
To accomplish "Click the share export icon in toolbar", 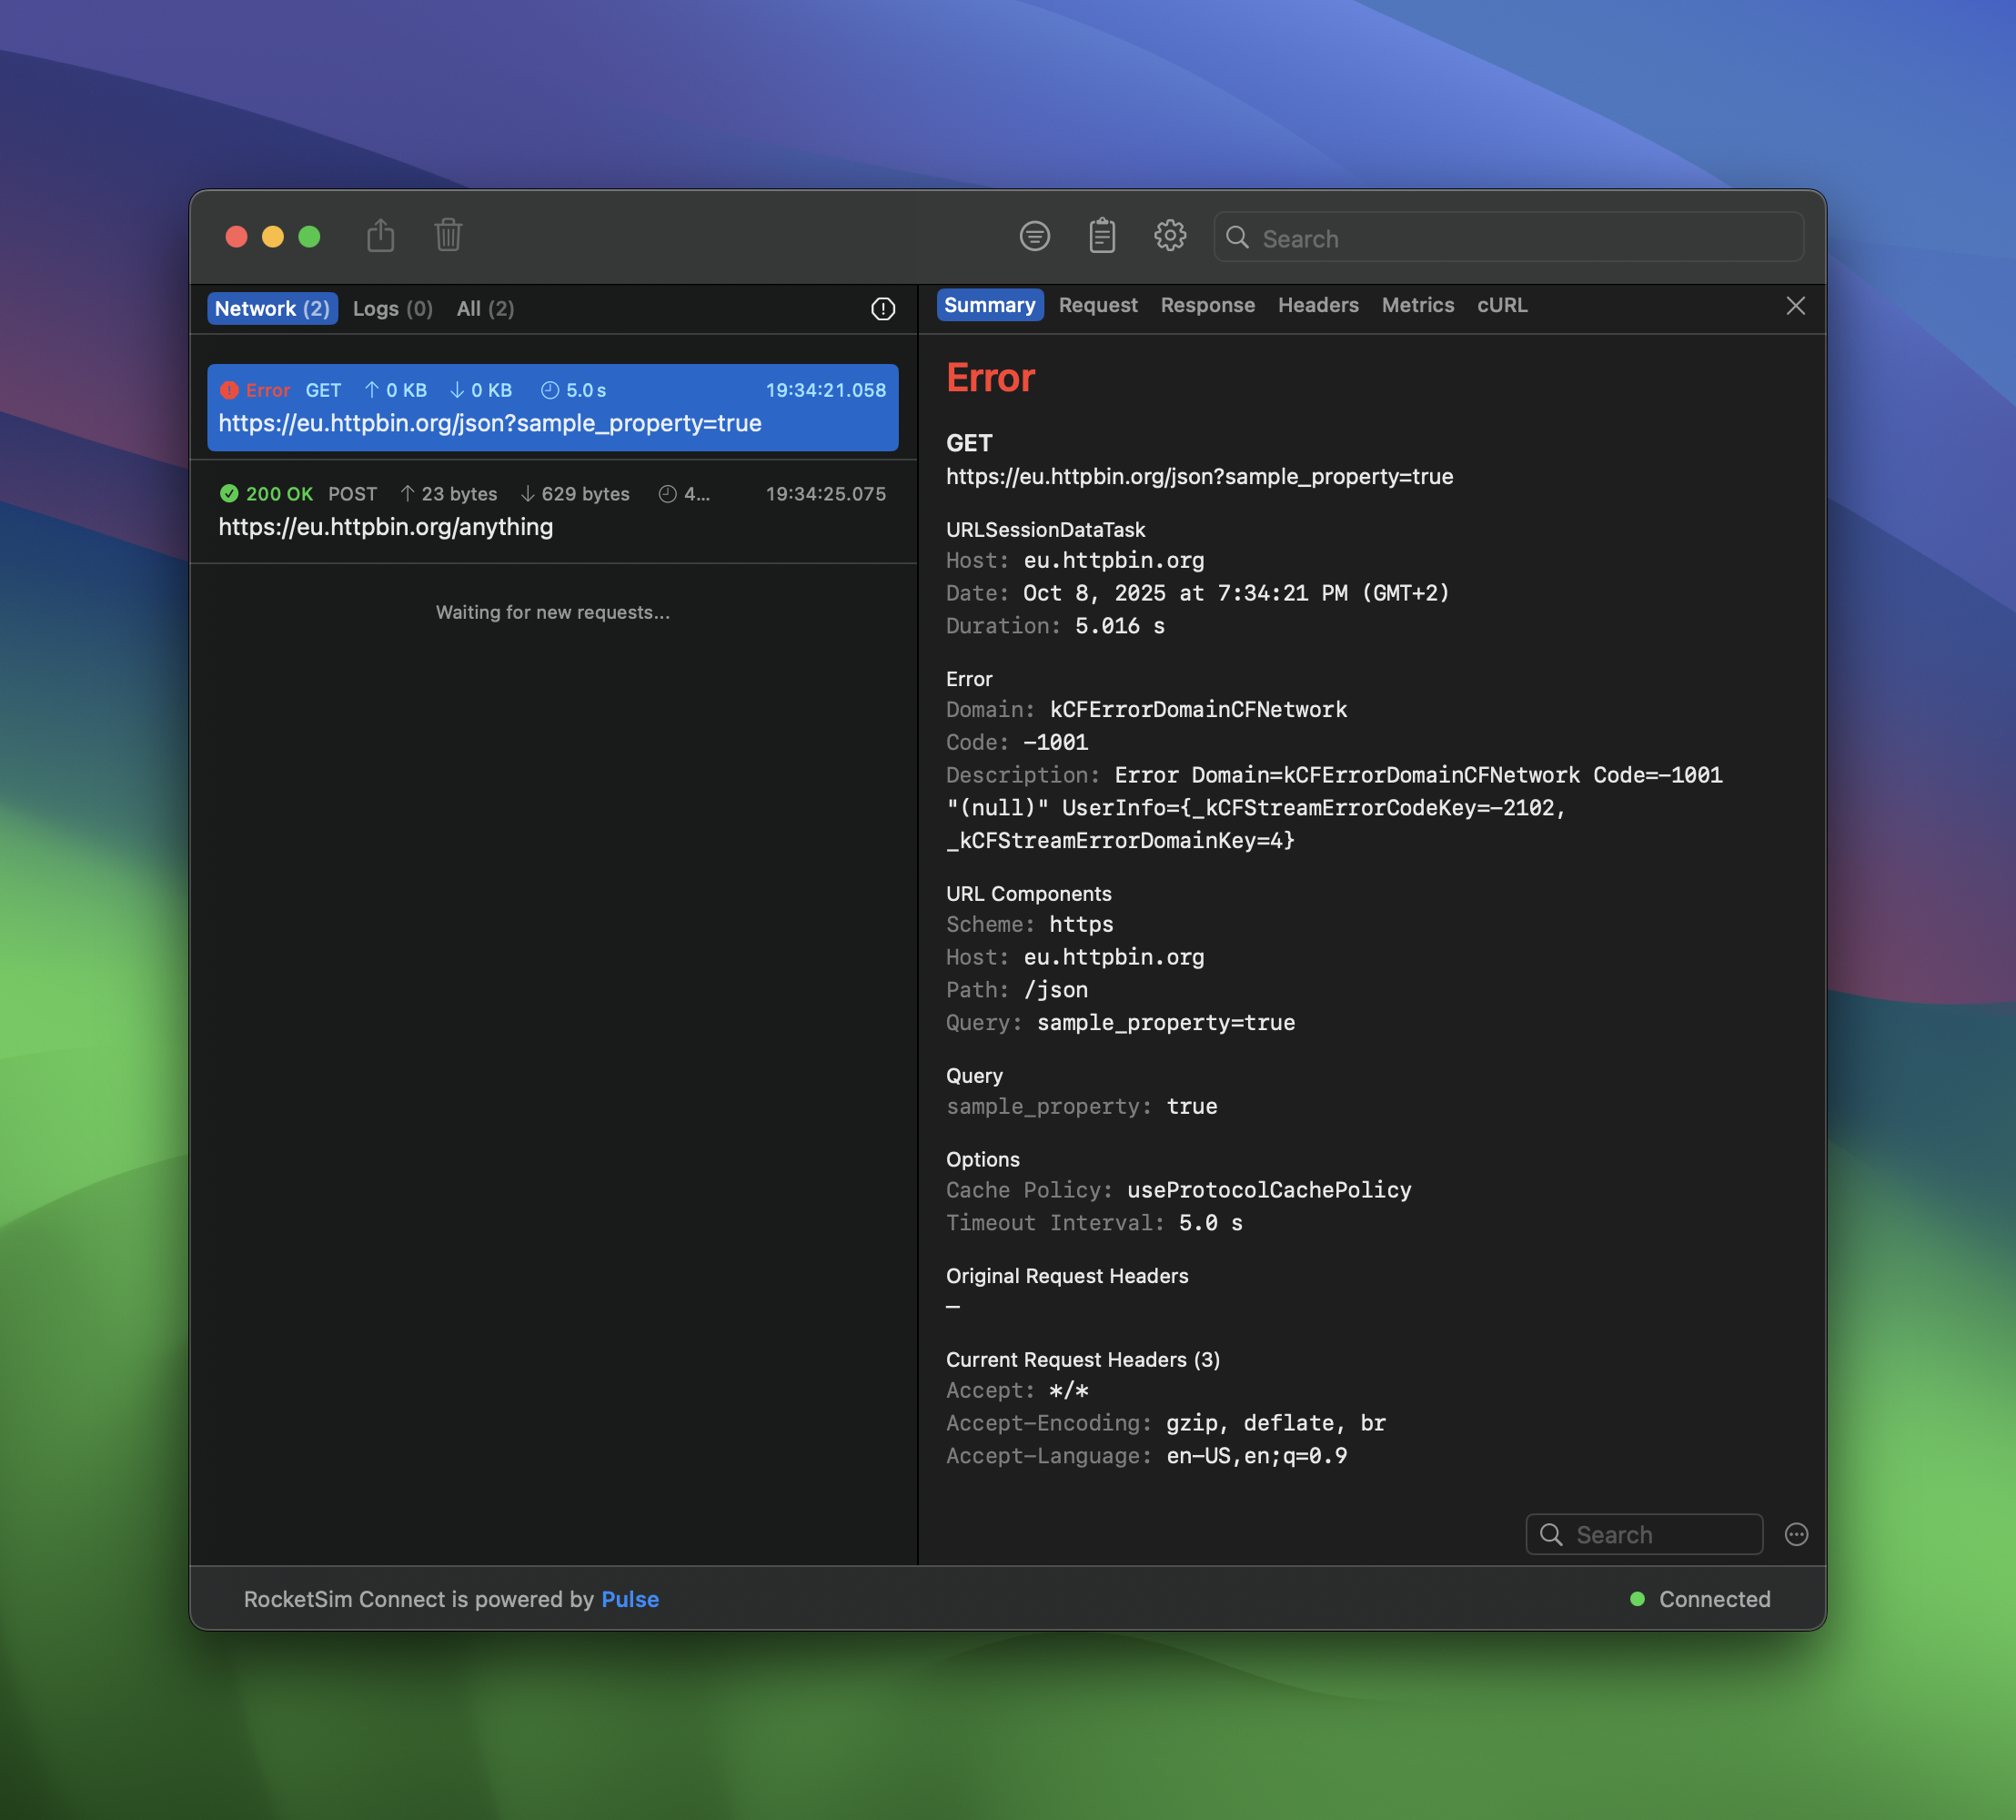I will (x=379, y=236).
